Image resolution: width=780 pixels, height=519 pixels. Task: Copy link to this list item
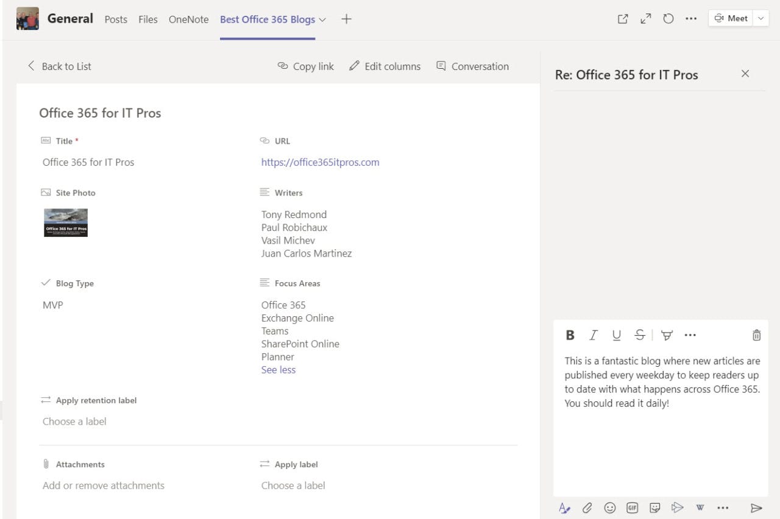[306, 66]
